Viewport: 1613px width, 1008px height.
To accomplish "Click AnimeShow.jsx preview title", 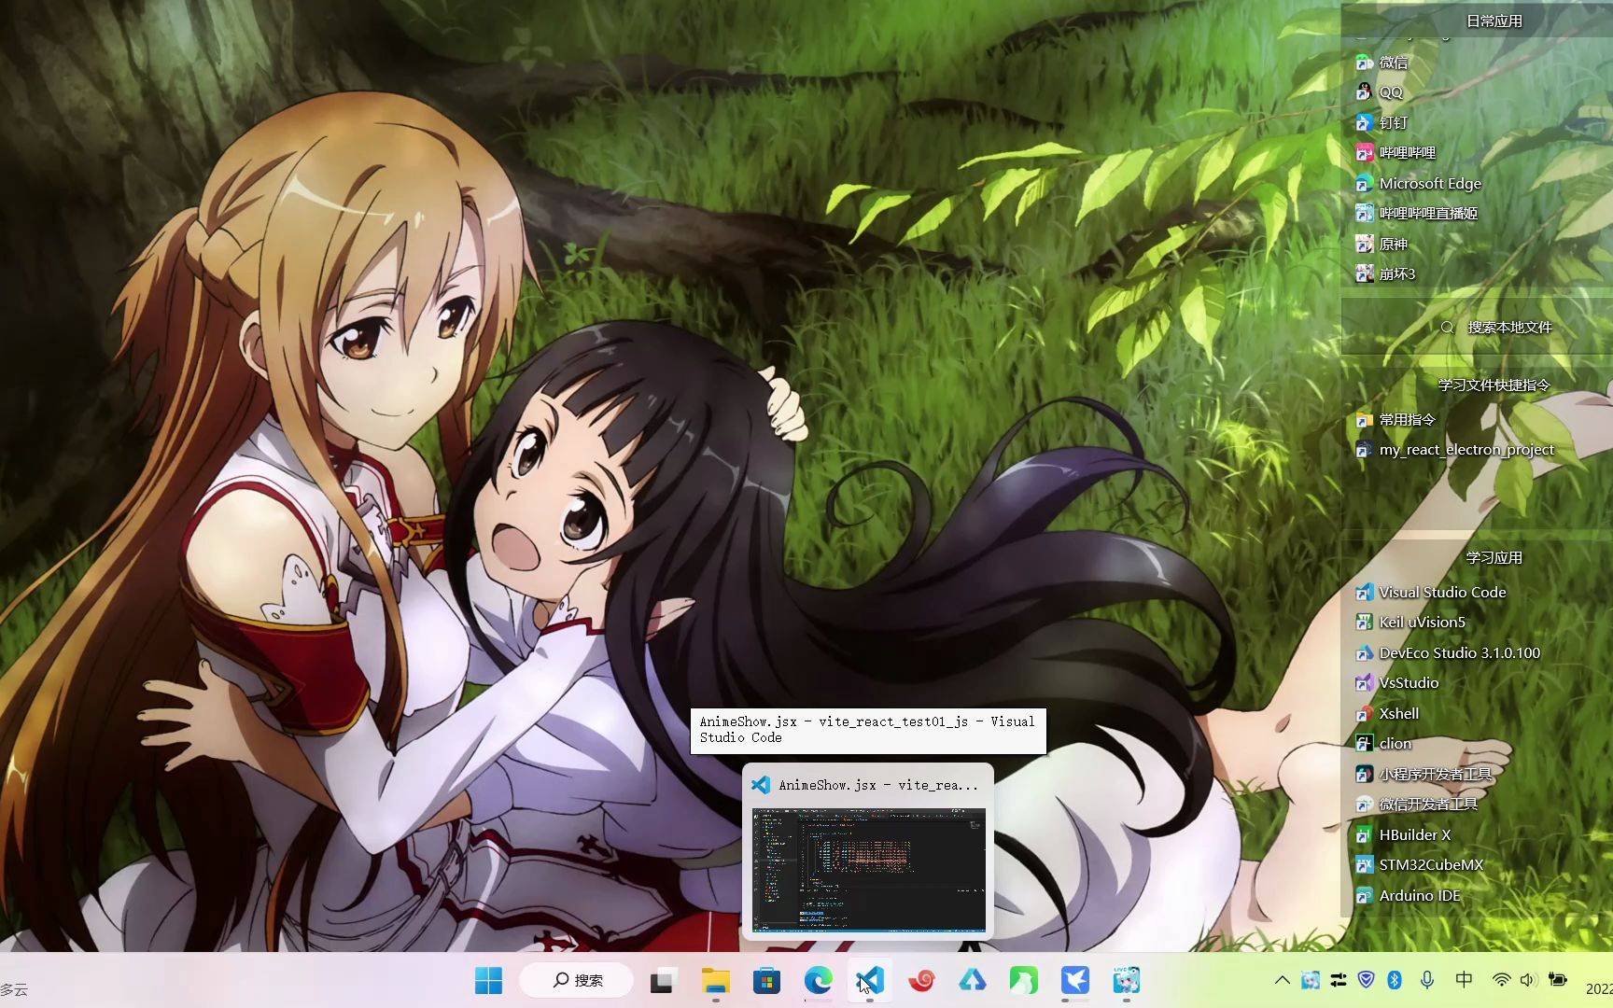I will [x=878, y=785].
